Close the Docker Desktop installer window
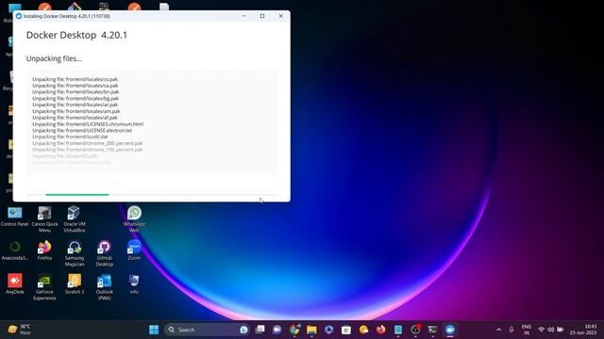604x339 pixels. point(281,16)
